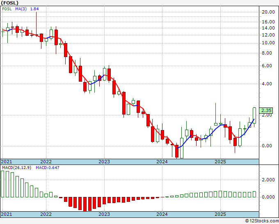Click the 0.000 MACD axis label
Viewport: 279px width, 224px height.
pos(268,197)
